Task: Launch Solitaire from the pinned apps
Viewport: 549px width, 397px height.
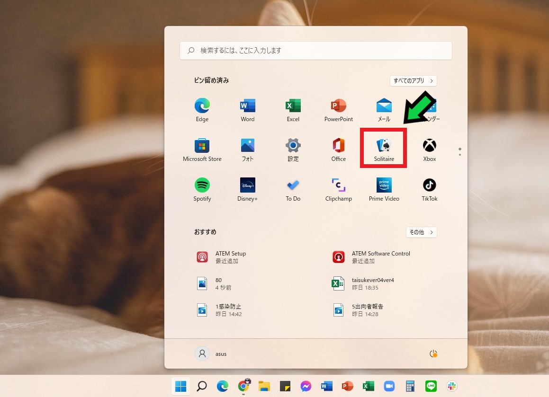Action: tap(384, 150)
